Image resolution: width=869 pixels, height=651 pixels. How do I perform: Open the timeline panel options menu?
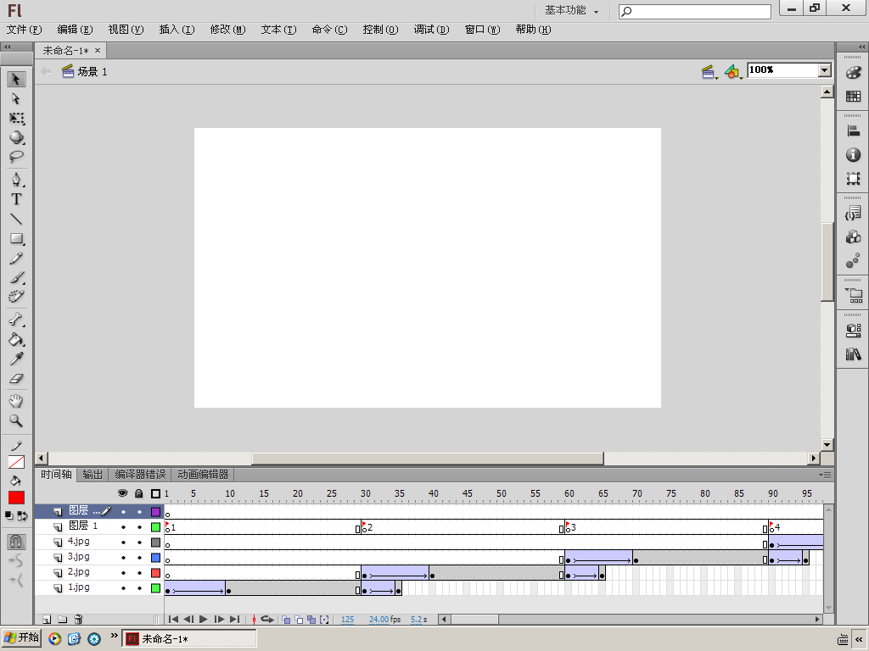point(825,475)
